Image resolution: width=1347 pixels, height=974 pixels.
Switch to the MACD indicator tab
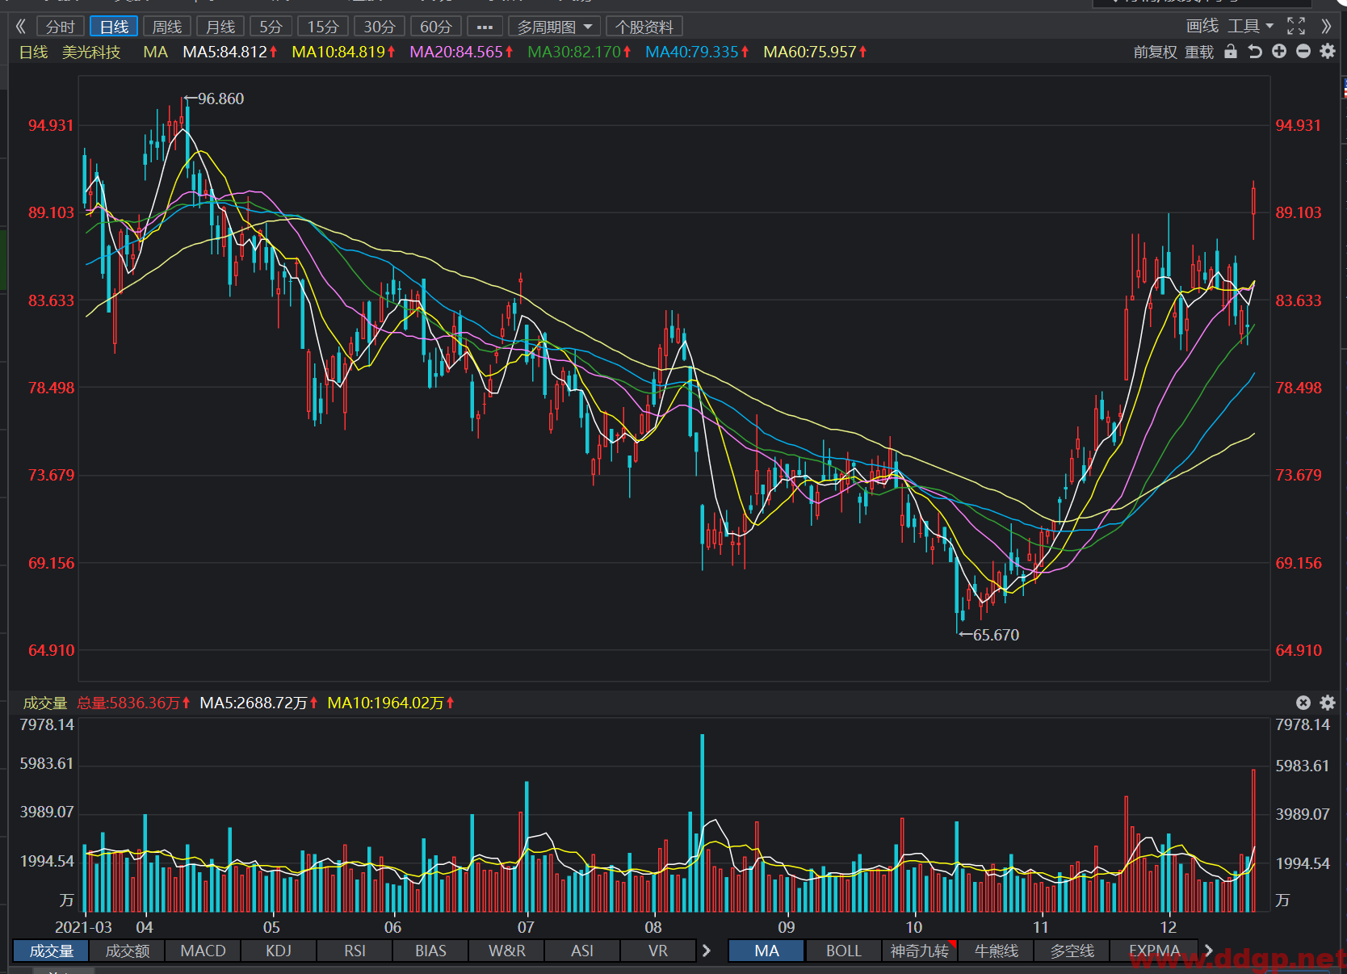[204, 951]
